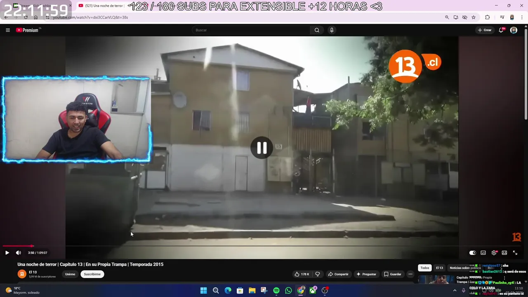
Task: Seek on the red video progress bar
Action: pos(262,246)
